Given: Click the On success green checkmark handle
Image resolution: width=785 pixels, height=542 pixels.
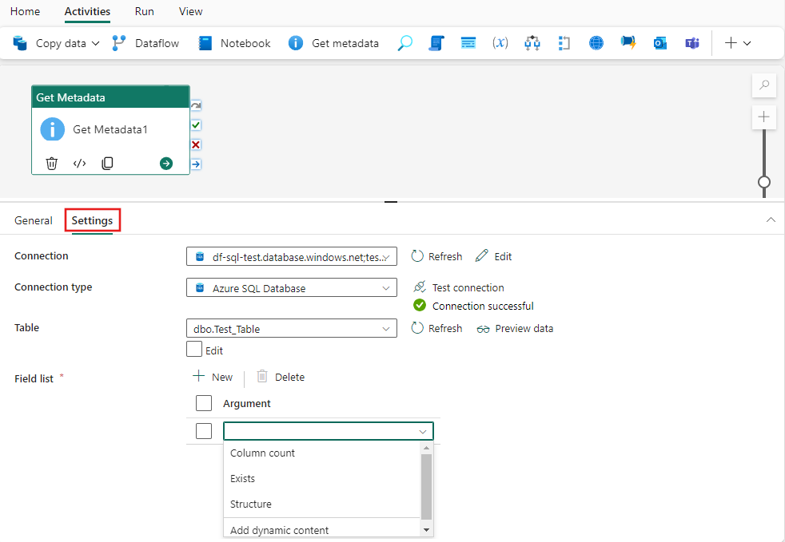Looking at the screenshot, I should click(194, 125).
